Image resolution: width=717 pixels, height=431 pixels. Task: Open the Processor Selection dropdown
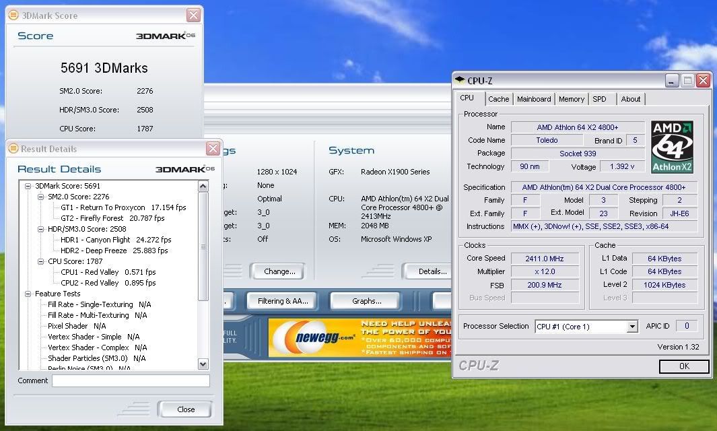632,326
